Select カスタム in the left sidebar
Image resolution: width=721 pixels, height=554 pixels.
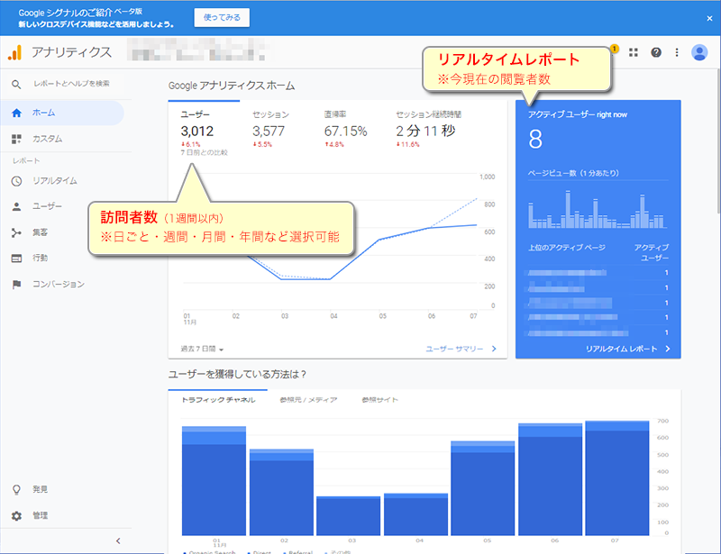point(47,139)
